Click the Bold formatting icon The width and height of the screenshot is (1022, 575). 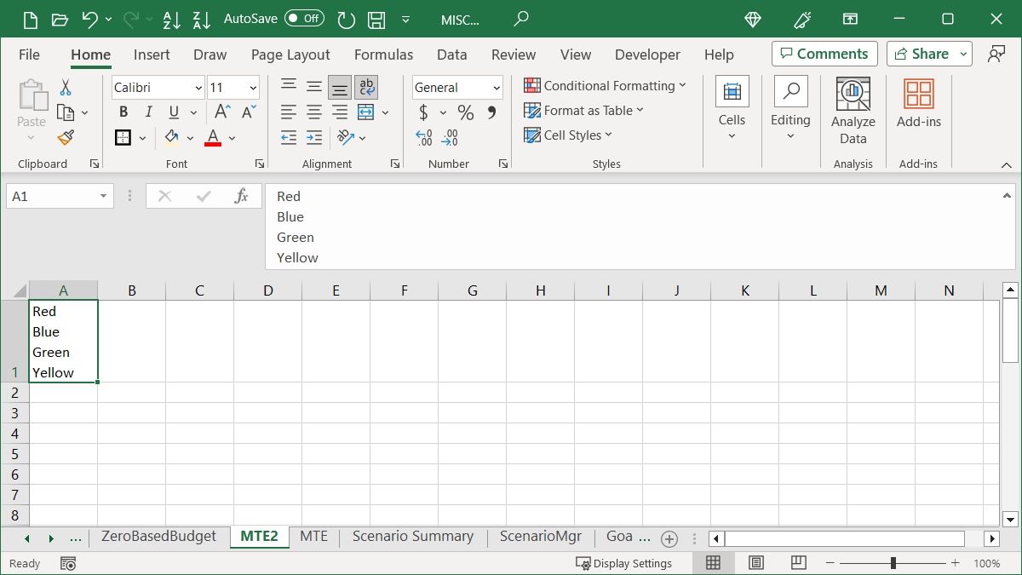tap(123, 112)
